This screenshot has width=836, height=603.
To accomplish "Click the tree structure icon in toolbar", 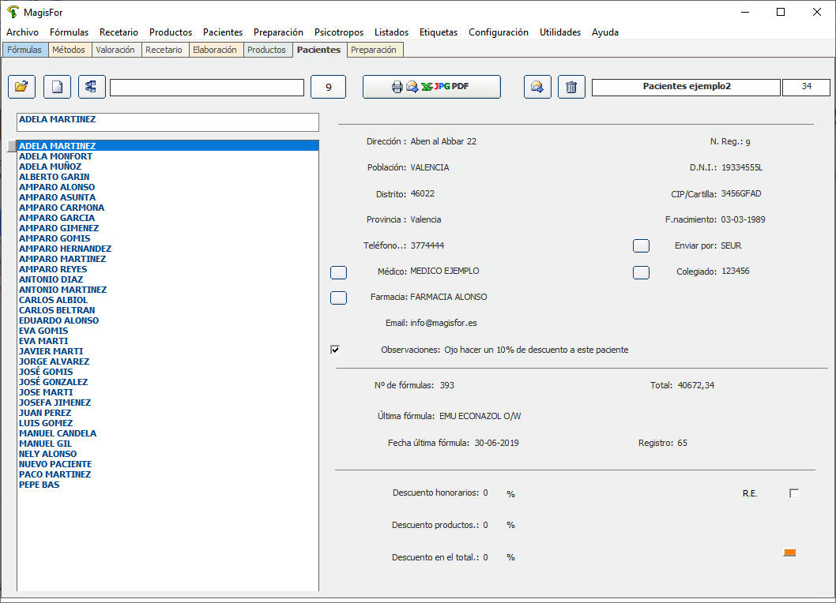I will pos(92,87).
